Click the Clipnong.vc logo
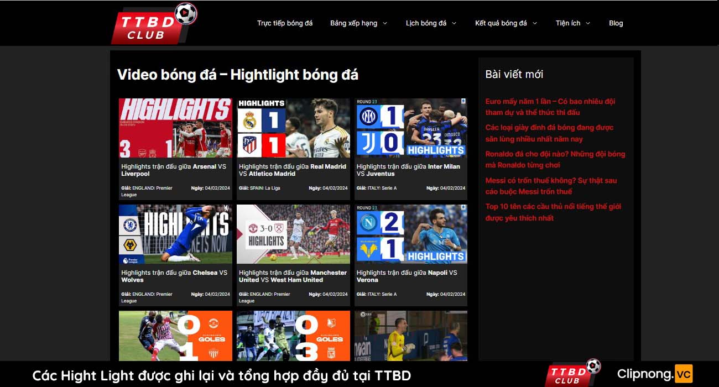Viewport: 719px width, 387px height. [x=654, y=374]
